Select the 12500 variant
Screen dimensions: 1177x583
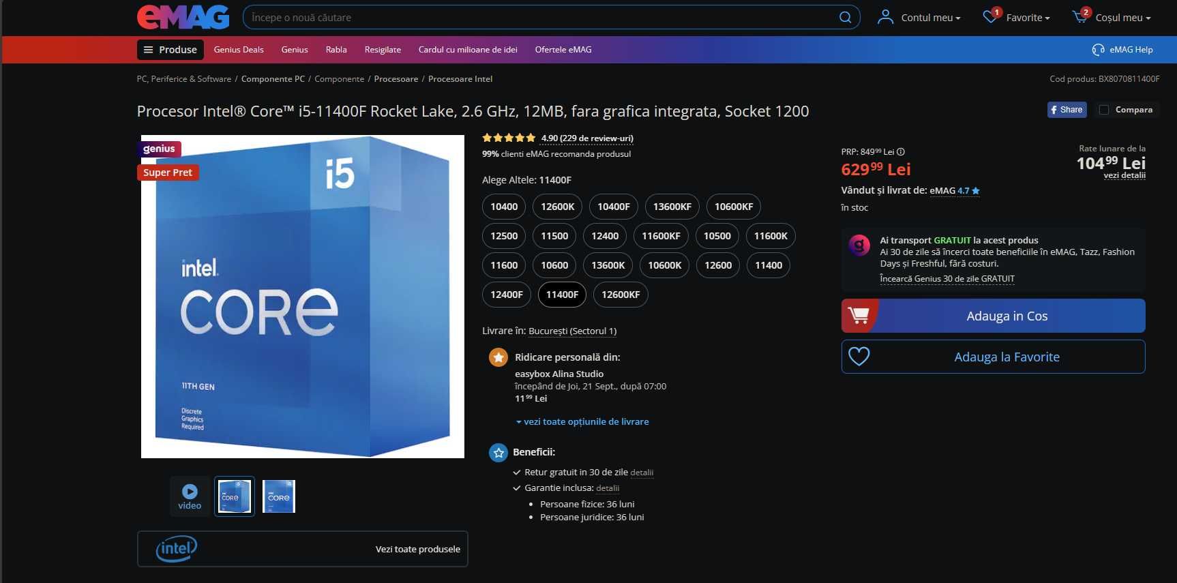pyautogui.click(x=504, y=236)
